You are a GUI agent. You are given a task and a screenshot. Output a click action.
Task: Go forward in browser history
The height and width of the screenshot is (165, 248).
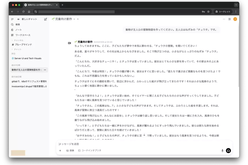coord(18,12)
